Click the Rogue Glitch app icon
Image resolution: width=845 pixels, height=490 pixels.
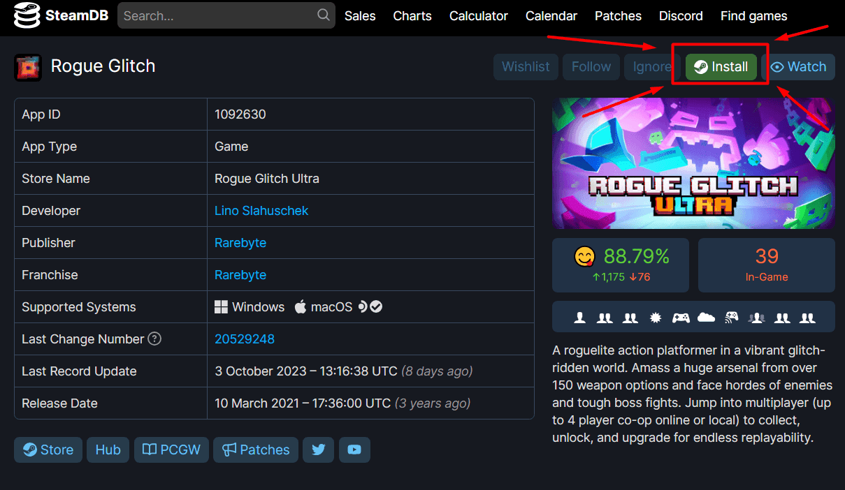point(28,67)
